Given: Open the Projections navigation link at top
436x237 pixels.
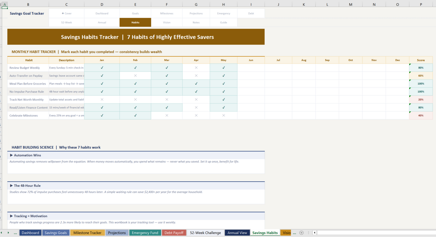Looking at the screenshot, I should coord(196,14).
